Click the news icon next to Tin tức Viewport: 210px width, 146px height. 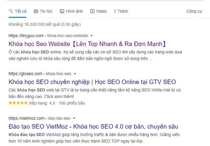tap(36, 11)
